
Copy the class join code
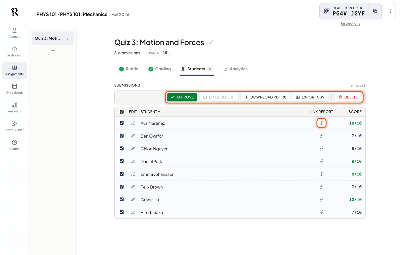tap(375, 11)
